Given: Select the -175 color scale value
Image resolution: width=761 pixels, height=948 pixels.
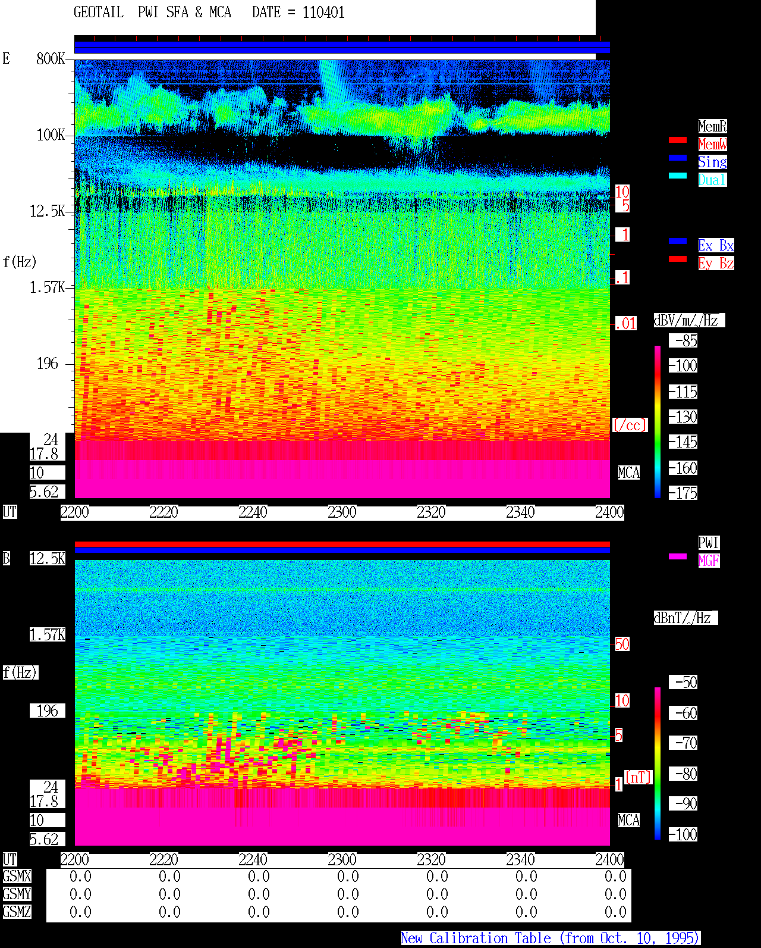Looking at the screenshot, I should [x=683, y=493].
